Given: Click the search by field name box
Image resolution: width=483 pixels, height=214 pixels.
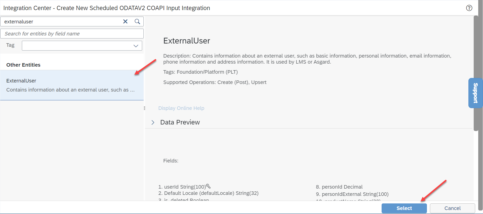Looking at the screenshot, I should (72, 34).
